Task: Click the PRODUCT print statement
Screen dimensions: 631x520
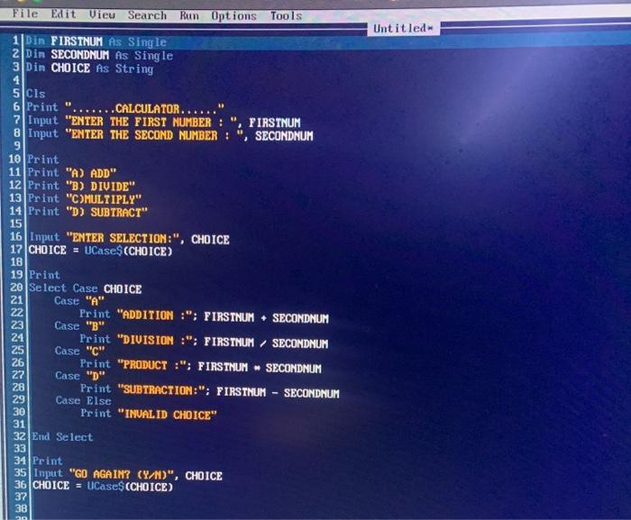Action: (200, 366)
